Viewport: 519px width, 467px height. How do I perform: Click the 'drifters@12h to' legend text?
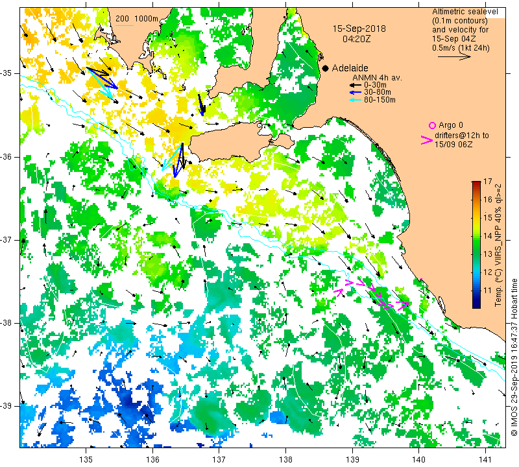462,136
